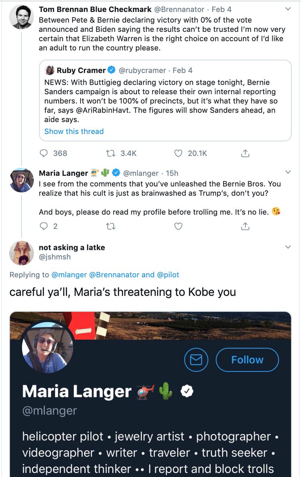Image resolution: width=301 pixels, height=477 pixels.
Task: Expand options for not asking a latke tweet
Action: [x=288, y=247]
